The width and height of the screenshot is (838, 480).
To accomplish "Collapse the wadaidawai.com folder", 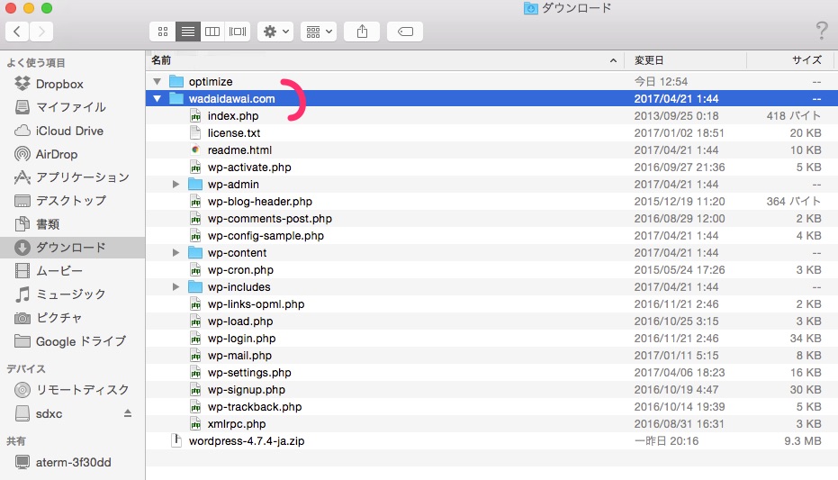I will coord(158,99).
